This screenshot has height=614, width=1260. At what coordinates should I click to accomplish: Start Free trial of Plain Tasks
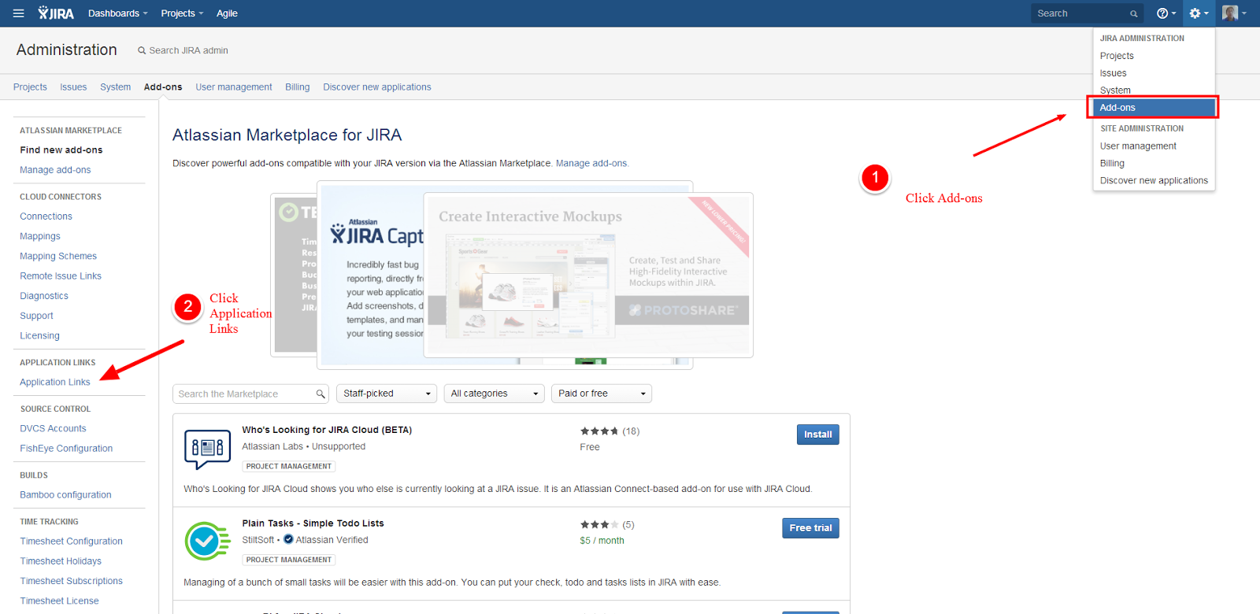pos(810,528)
